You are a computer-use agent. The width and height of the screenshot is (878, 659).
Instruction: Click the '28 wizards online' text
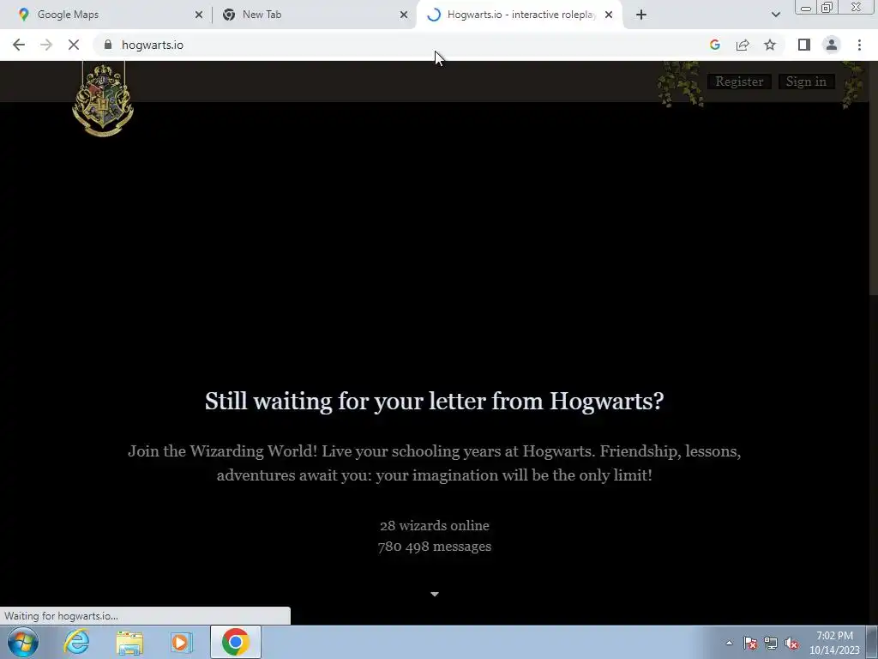[x=435, y=526]
